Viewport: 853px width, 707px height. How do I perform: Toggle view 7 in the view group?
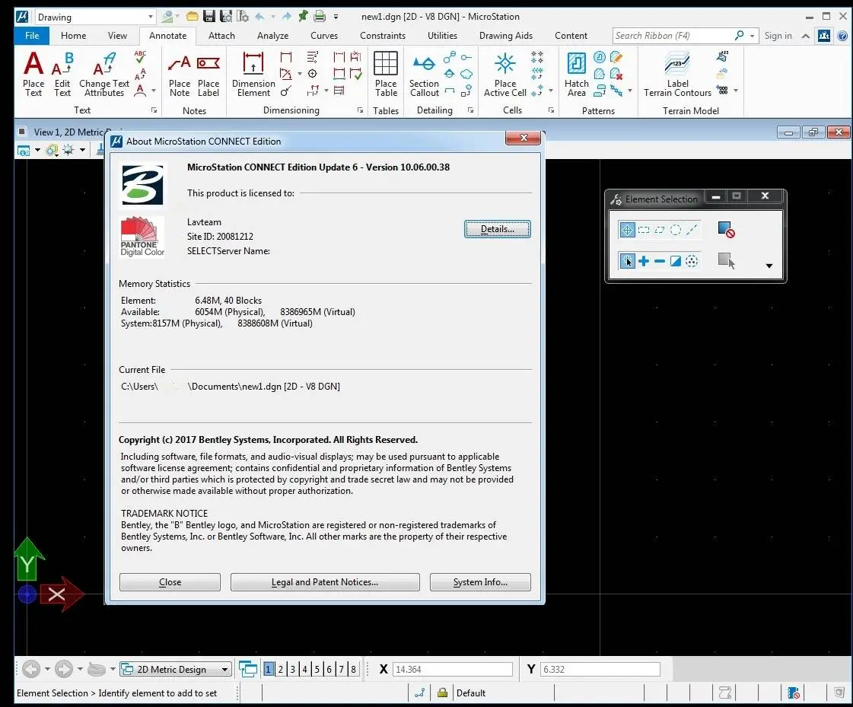tap(341, 669)
